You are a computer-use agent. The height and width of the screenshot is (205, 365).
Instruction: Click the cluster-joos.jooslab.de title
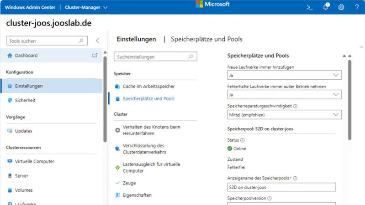pyautogui.click(x=48, y=23)
